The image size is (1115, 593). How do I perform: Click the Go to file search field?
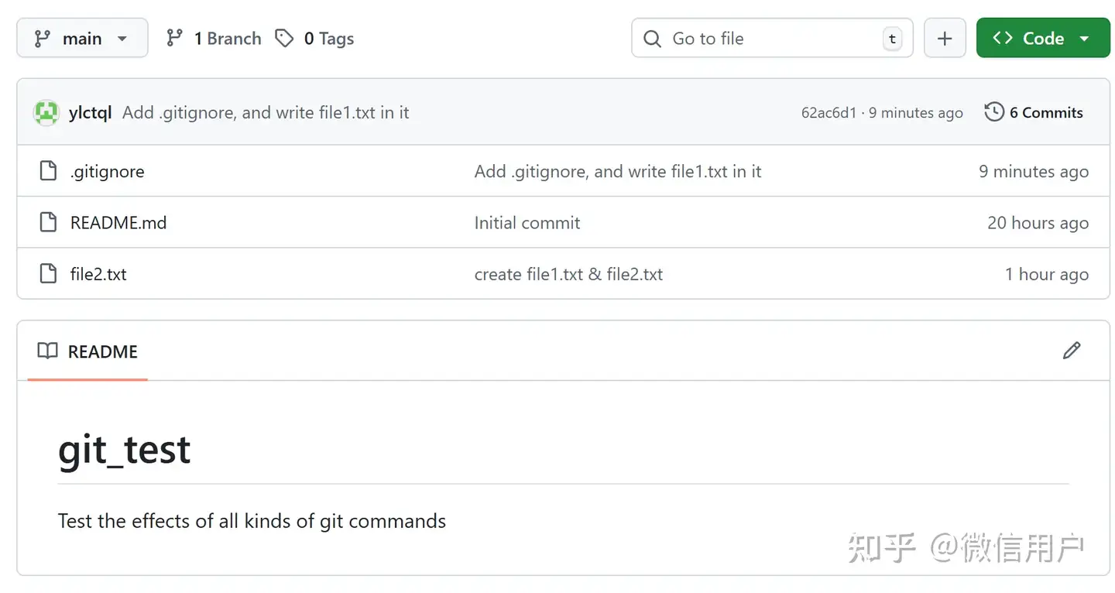770,39
